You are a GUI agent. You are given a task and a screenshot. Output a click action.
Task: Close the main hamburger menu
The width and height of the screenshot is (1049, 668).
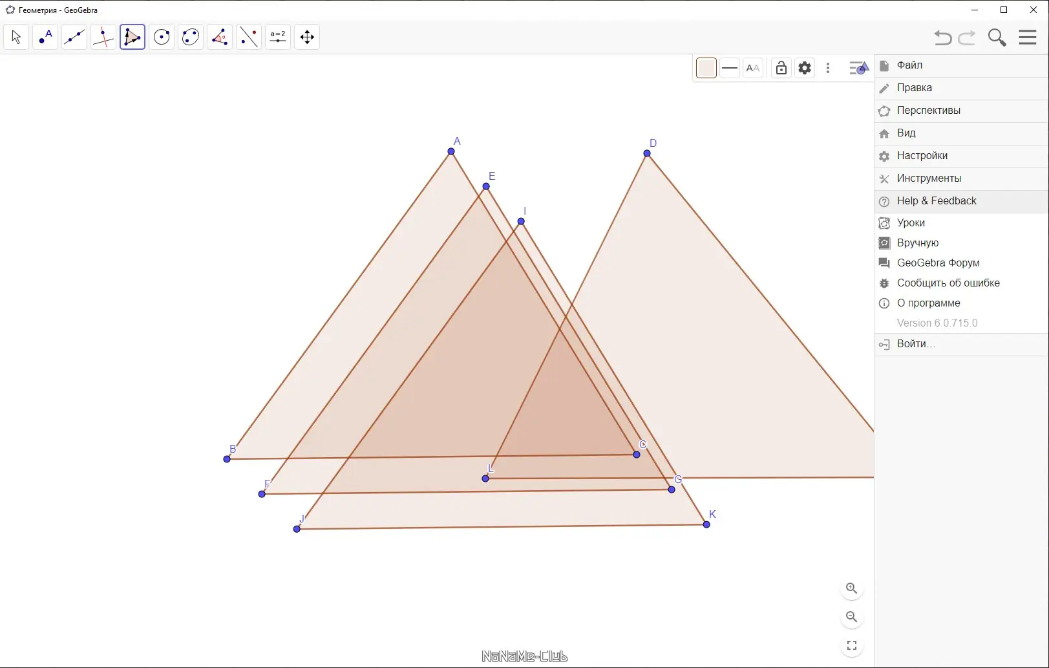1028,37
